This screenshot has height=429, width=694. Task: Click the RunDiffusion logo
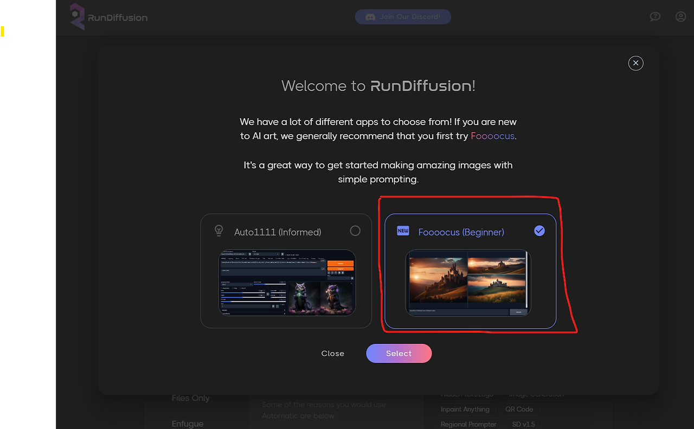[x=108, y=17]
